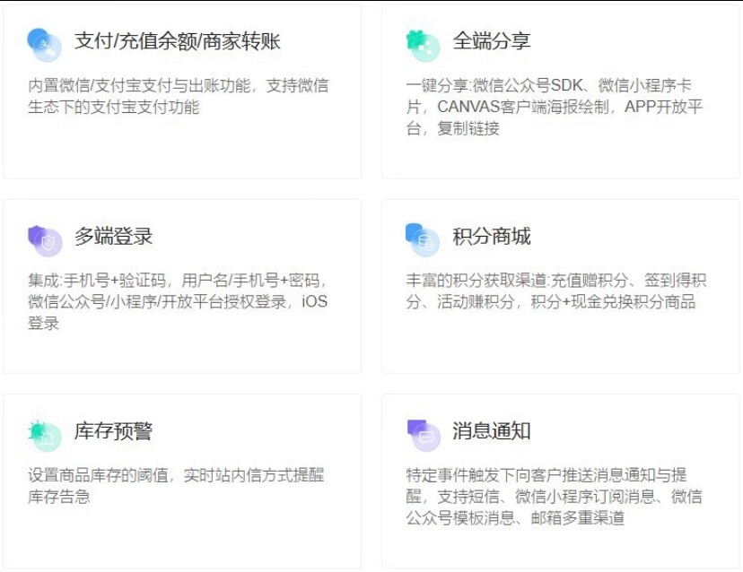Click the 集成:手机号+验证码 login description
This screenshot has height=572, width=743.
pos(178,302)
